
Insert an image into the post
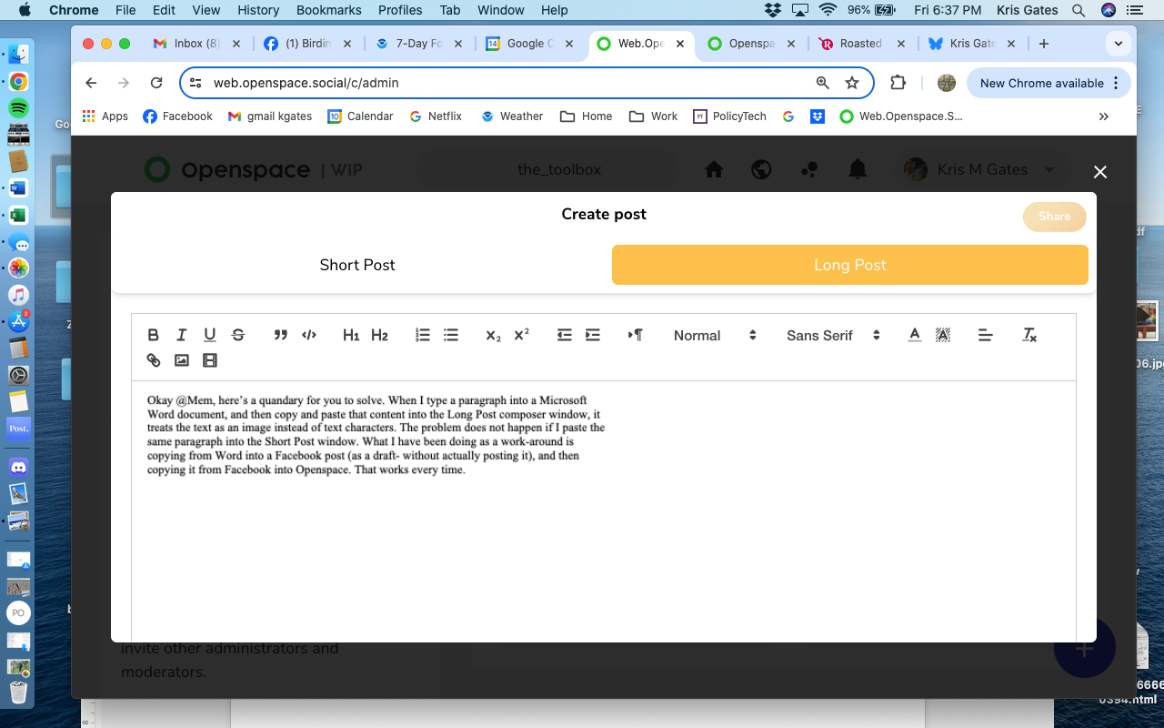pos(181,360)
